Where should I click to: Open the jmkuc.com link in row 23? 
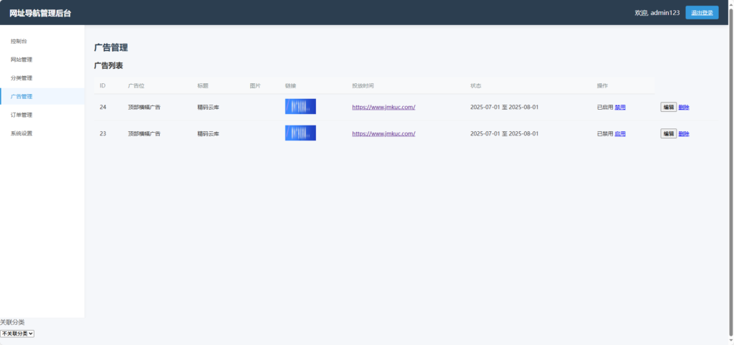pos(383,133)
